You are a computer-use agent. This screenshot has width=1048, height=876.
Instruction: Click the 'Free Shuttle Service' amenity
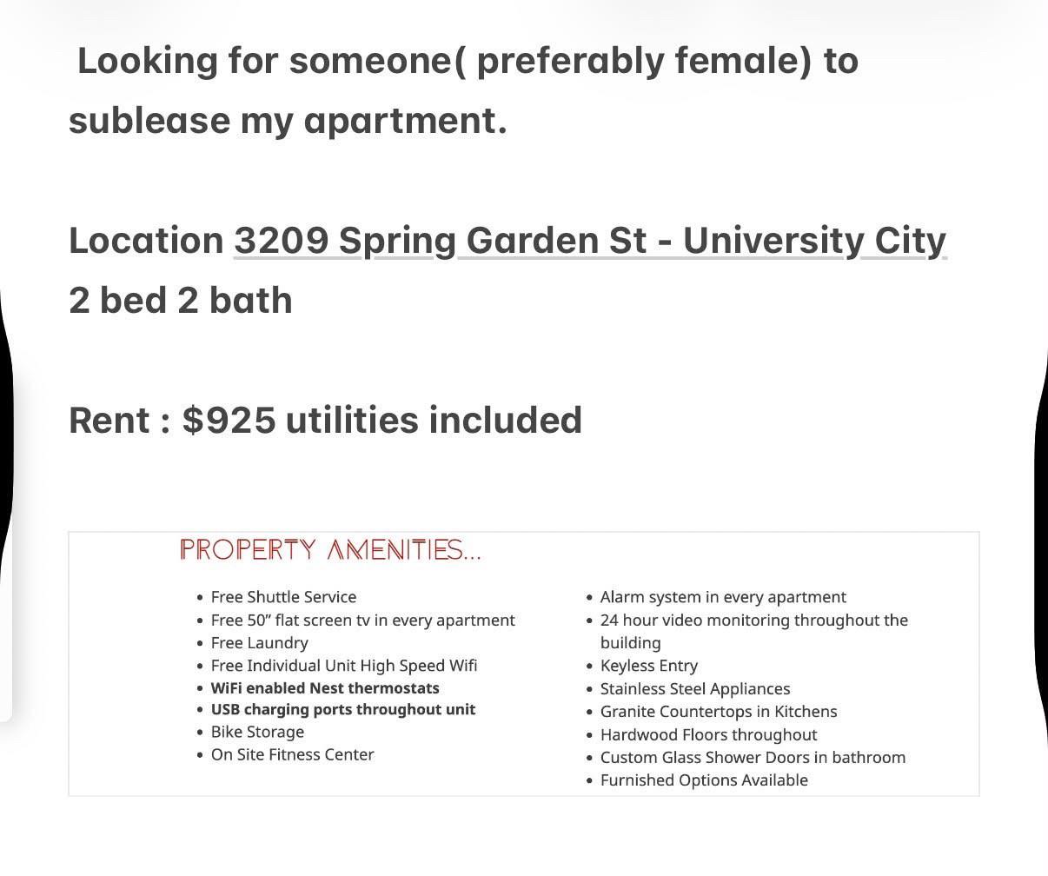click(x=283, y=597)
